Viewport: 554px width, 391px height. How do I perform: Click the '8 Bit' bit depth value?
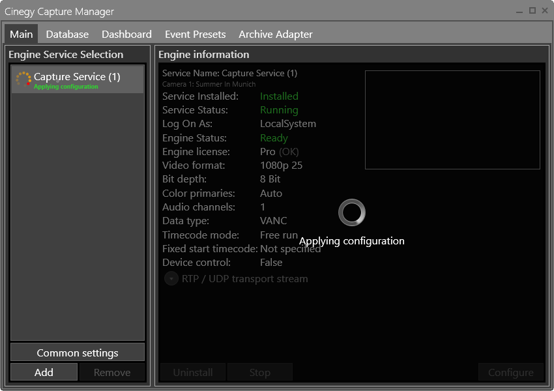(270, 179)
